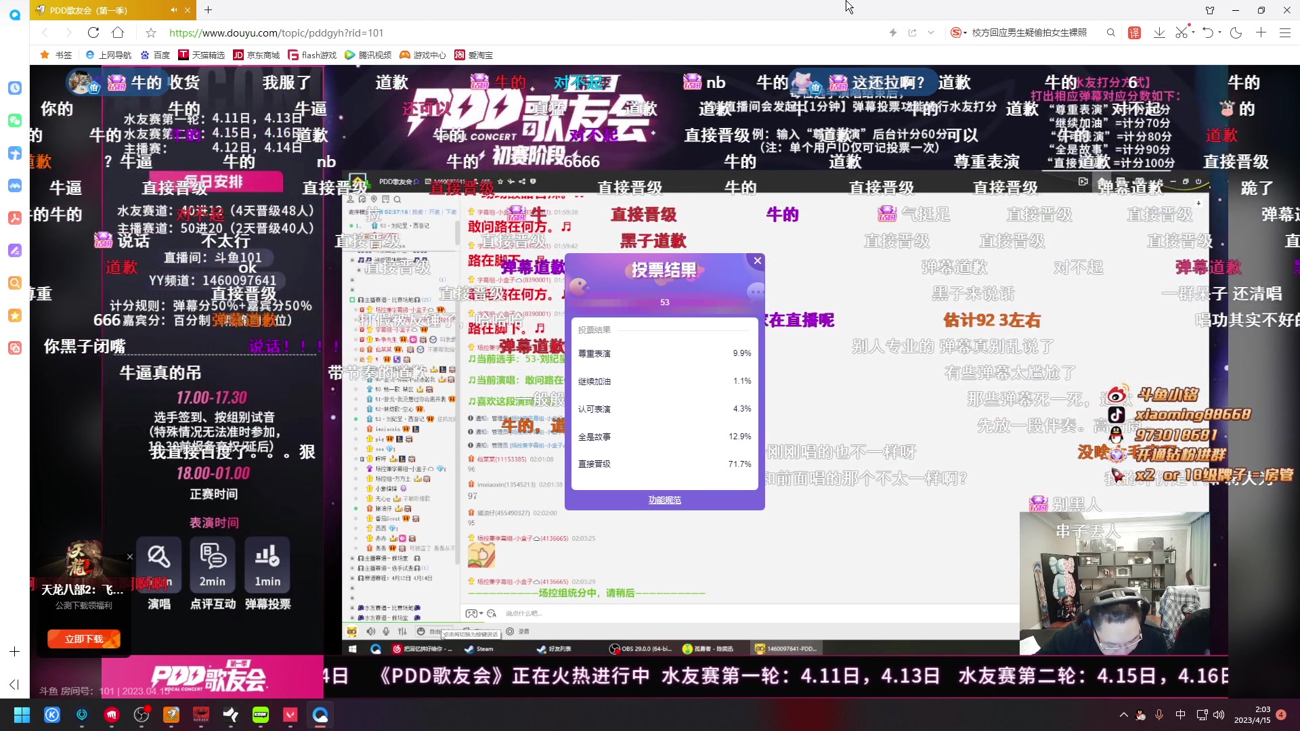The height and width of the screenshot is (731, 1300).
Task: Click the undo closed tab icon
Action: click(x=1208, y=32)
